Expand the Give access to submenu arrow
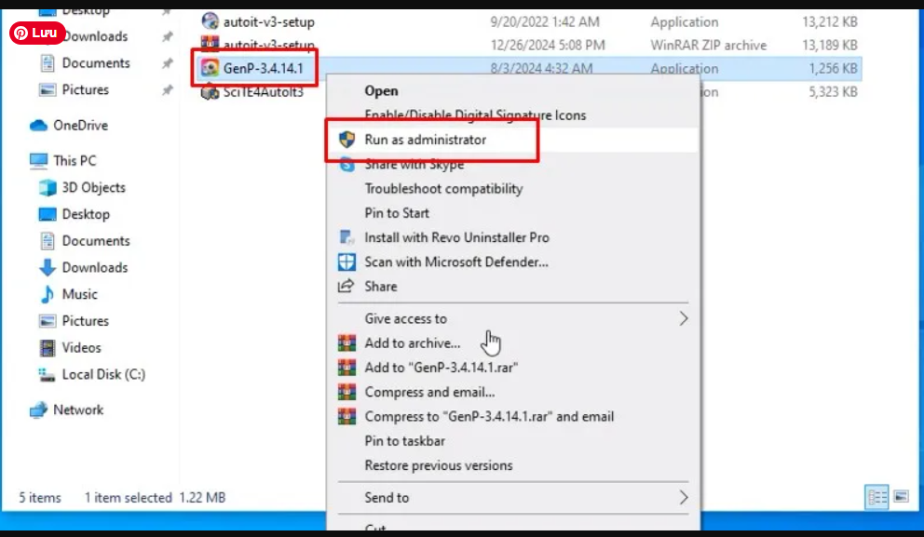This screenshot has width=924, height=537. [x=683, y=318]
